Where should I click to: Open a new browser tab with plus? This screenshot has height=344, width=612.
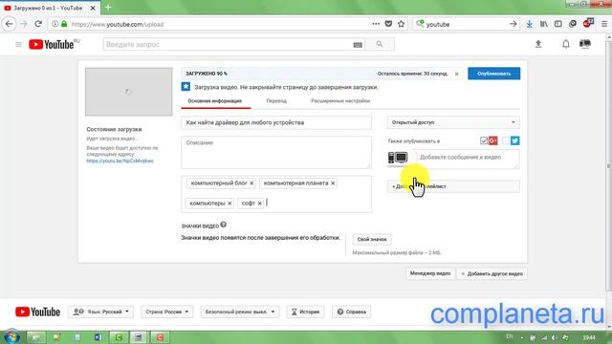108,8
